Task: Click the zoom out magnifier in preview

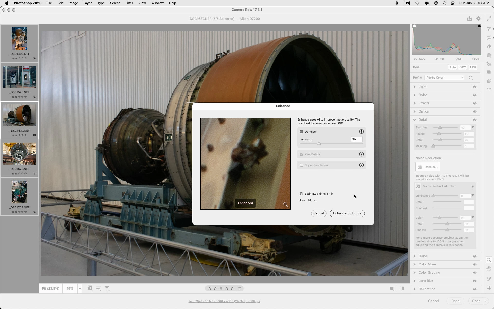Action: pyautogui.click(x=285, y=204)
